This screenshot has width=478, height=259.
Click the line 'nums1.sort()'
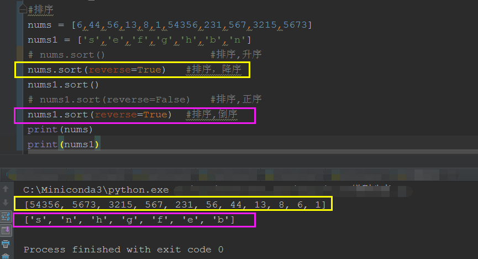tap(63, 85)
